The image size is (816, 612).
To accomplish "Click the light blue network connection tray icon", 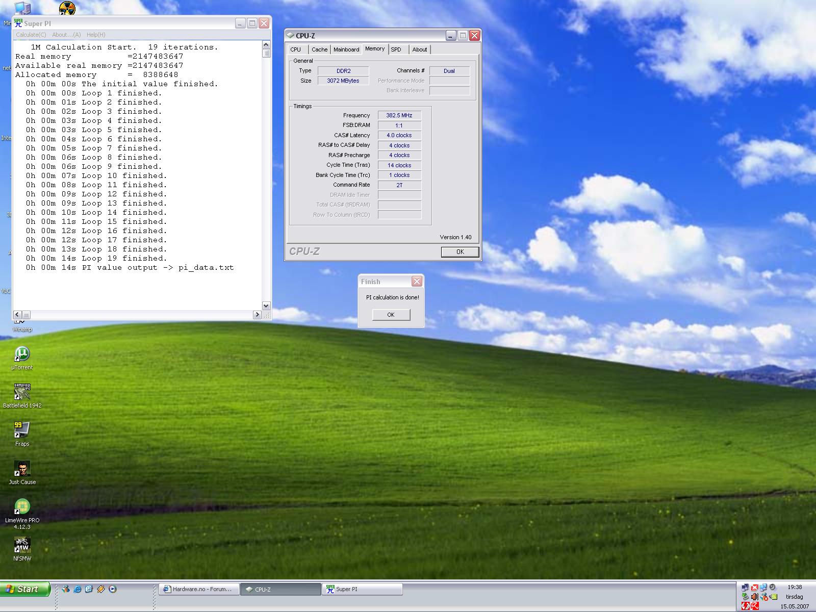I will click(764, 588).
